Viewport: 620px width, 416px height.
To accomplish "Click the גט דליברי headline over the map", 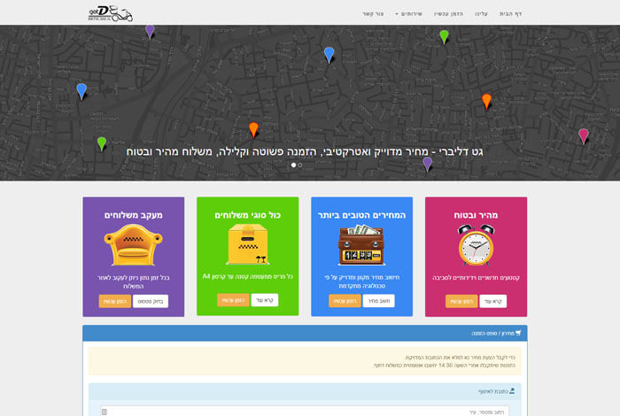I will [305, 151].
